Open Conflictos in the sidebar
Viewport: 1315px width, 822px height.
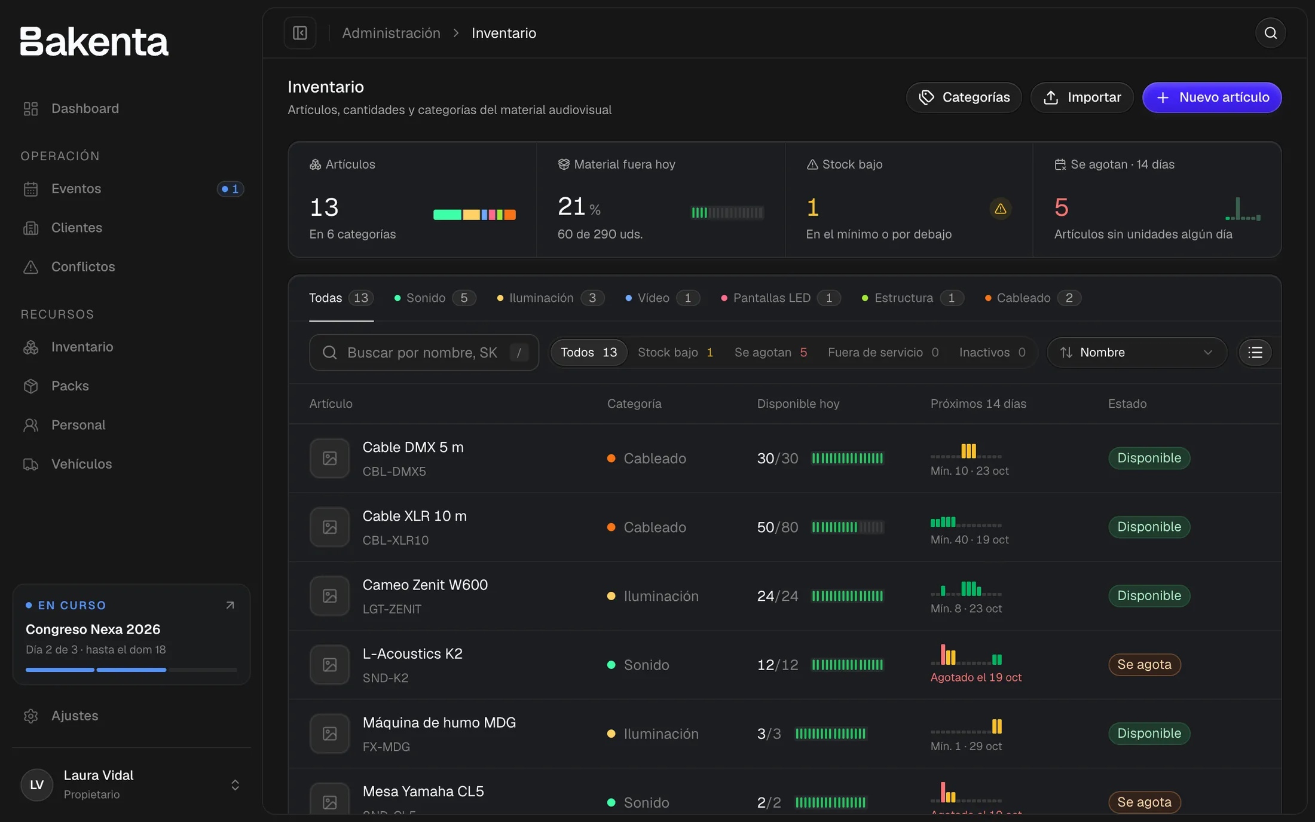131,267
